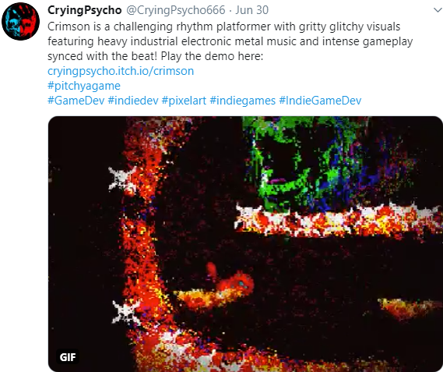The width and height of the screenshot is (443, 372).
Task: Click the tweet description text body
Action: [230, 41]
